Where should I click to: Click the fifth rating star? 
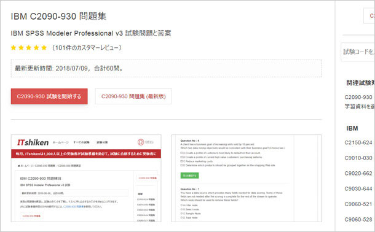point(44,47)
